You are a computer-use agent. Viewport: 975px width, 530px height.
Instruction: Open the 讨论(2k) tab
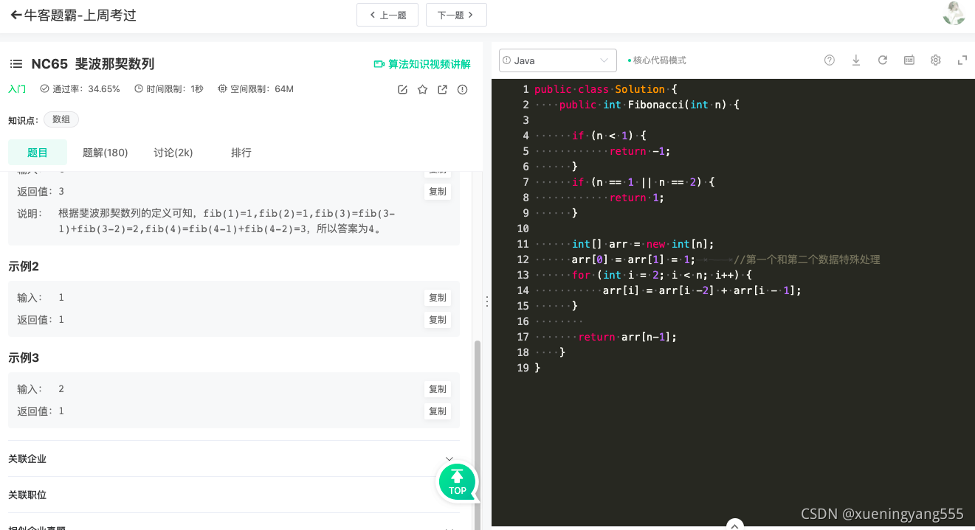pos(173,153)
